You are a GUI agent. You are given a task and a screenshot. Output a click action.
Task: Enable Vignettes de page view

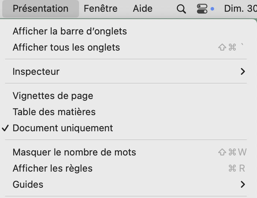point(53,96)
